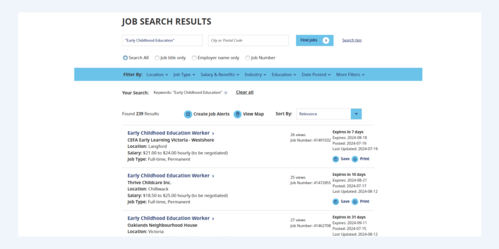Select the Job title only radio button
The width and height of the screenshot is (499, 249).
(x=157, y=58)
